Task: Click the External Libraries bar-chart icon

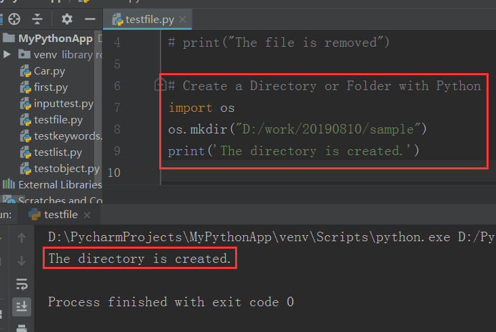Action: click(9, 184)
